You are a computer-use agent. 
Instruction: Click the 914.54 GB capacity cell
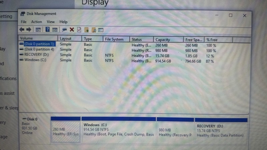click(163, 61)
